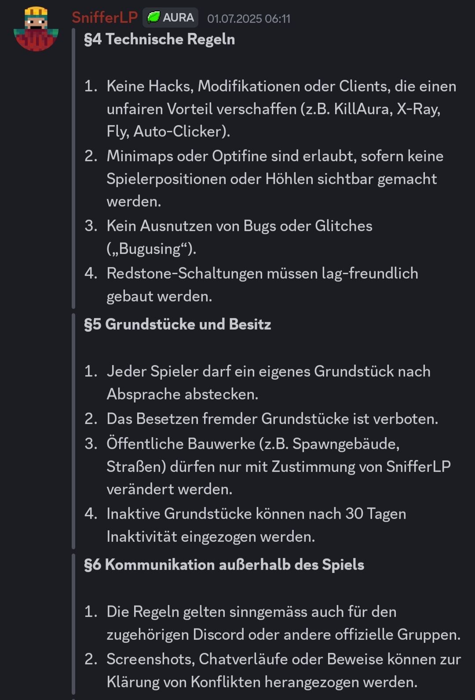Select the §5 Grundstücke und Besitz heading
Image resolution: width=475 pixels, height=700 pixels.
click(177, 324)
